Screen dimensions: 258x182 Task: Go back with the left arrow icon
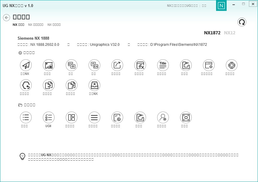click(x=6, y=18)
